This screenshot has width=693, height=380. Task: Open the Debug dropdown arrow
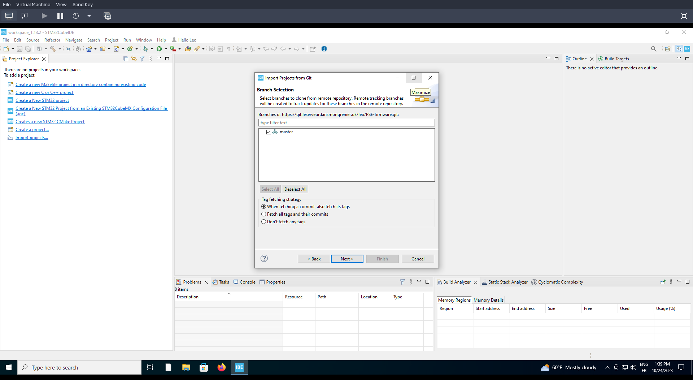click(152, 49)
